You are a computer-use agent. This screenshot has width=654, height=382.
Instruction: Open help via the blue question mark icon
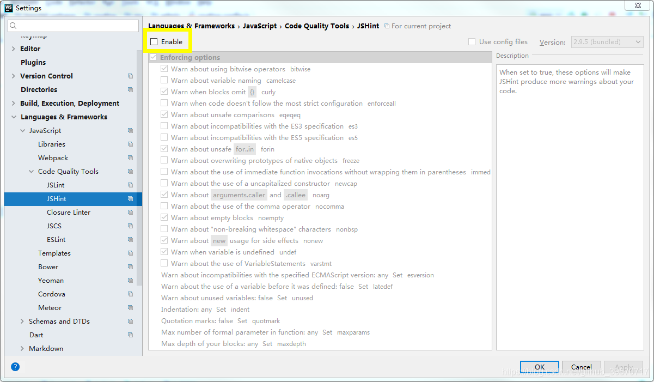click(15, 367)
